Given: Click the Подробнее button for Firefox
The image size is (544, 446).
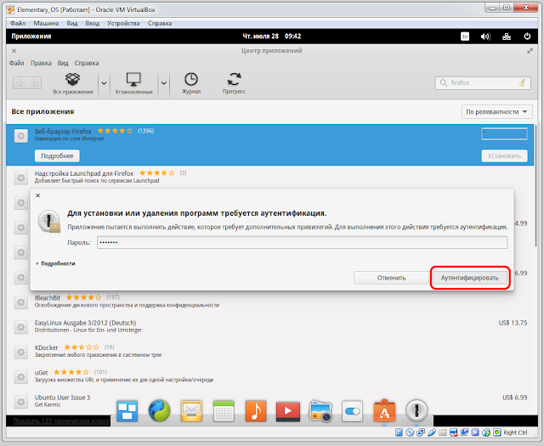Looking at the screenshot, I should pyautogui.click(x=57, y=155).
